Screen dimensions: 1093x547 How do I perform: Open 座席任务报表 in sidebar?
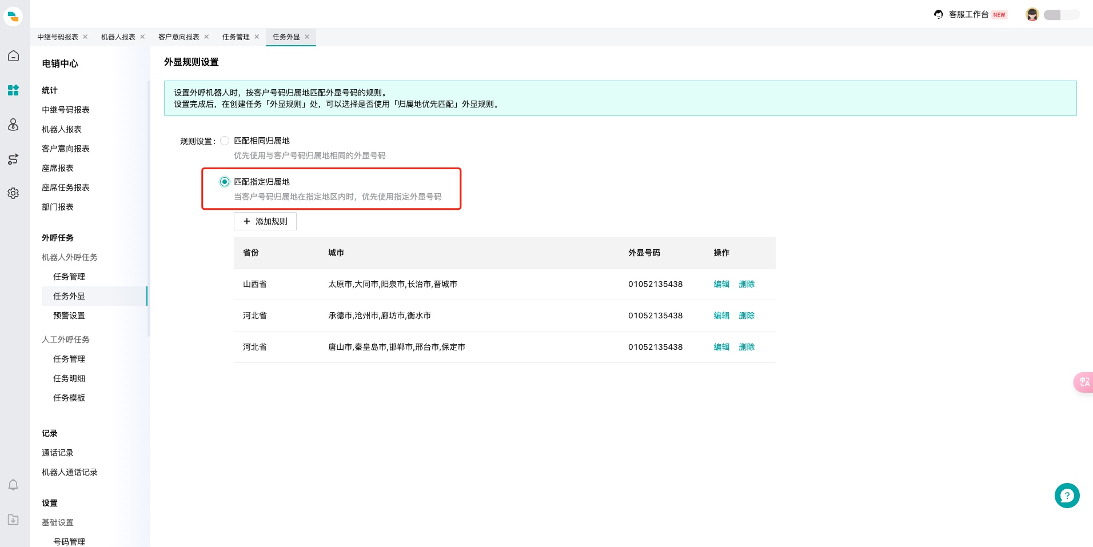tap(66, 187)
